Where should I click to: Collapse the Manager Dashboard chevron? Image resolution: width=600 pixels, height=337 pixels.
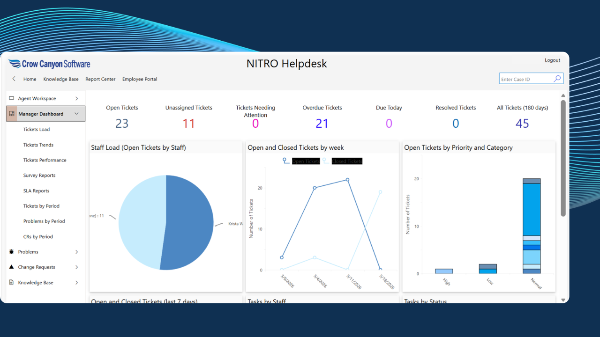pos(77,114)
